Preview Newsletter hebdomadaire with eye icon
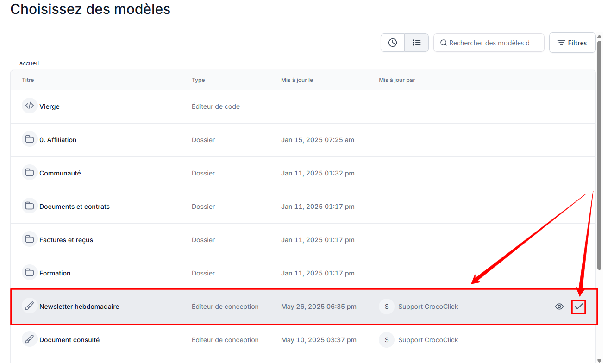 559,307
